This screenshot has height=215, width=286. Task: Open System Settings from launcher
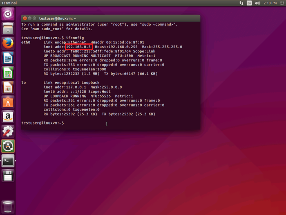8,131
